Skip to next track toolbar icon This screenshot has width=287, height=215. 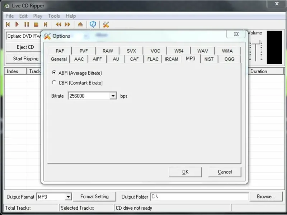click(x=46, y=24)
